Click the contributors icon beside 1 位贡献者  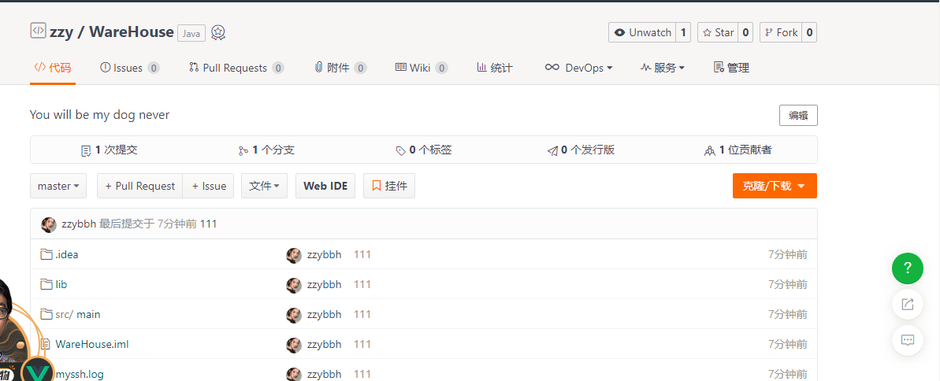click(x=710, y=151)
